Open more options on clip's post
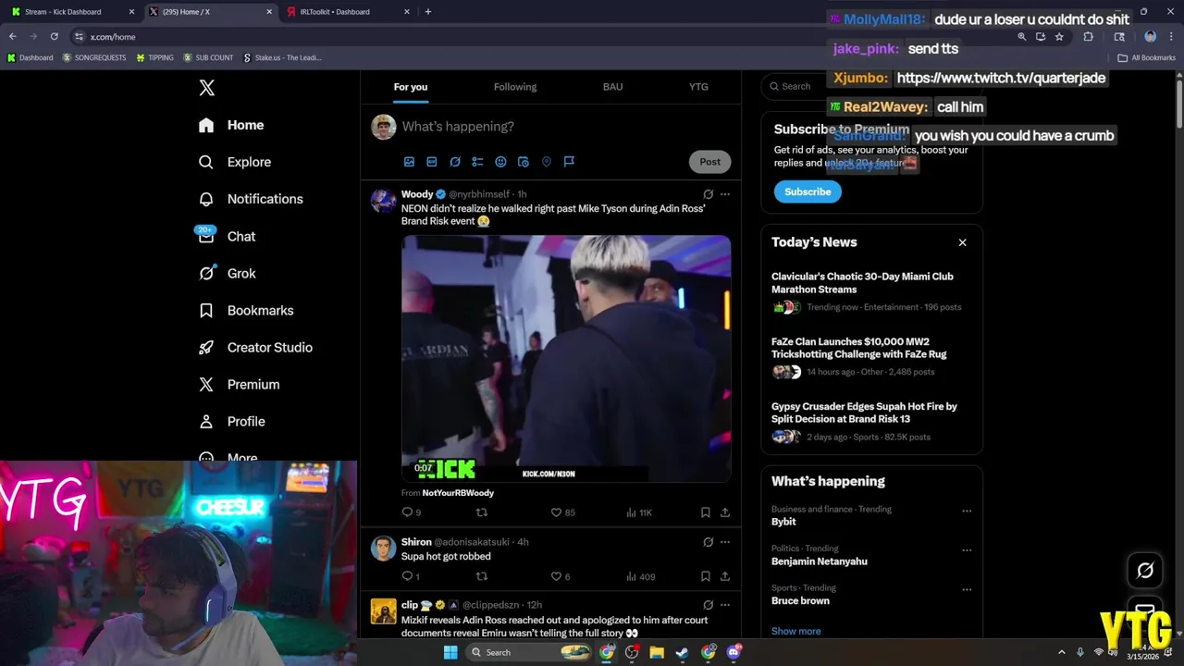1184x666 pixels. [725, 605]
